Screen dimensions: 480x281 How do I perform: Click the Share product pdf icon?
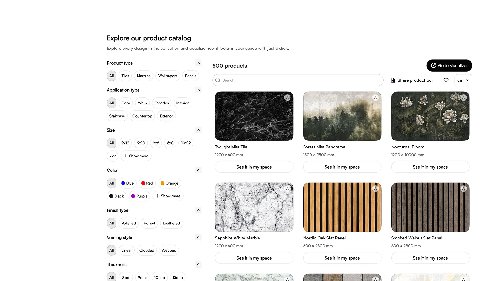pos(393,80)
